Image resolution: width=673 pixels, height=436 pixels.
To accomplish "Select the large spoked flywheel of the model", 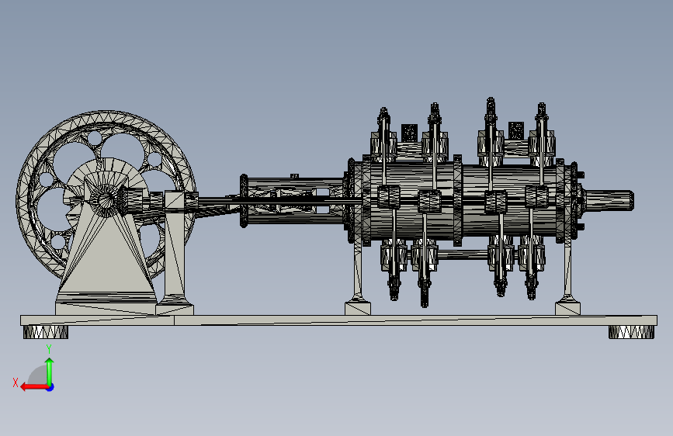I will [106, 195].
